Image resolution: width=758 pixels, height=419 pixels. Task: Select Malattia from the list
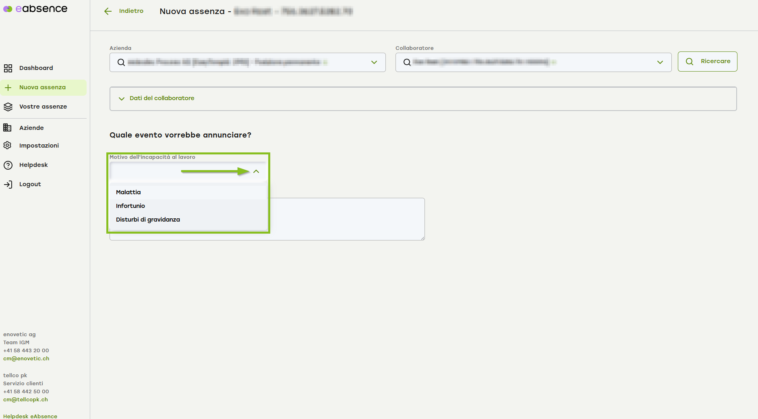[128, 192]
